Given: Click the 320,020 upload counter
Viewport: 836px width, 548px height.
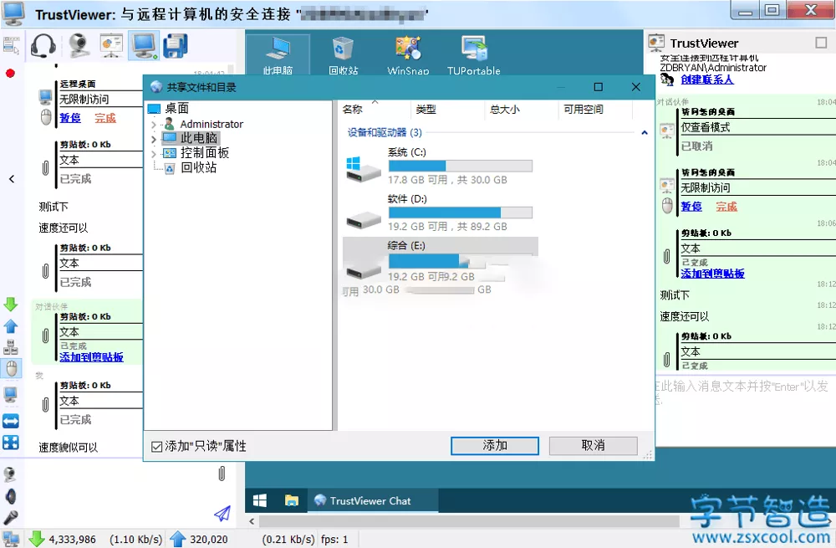Looking at the screenshot, I should click(x=208, y=540).
